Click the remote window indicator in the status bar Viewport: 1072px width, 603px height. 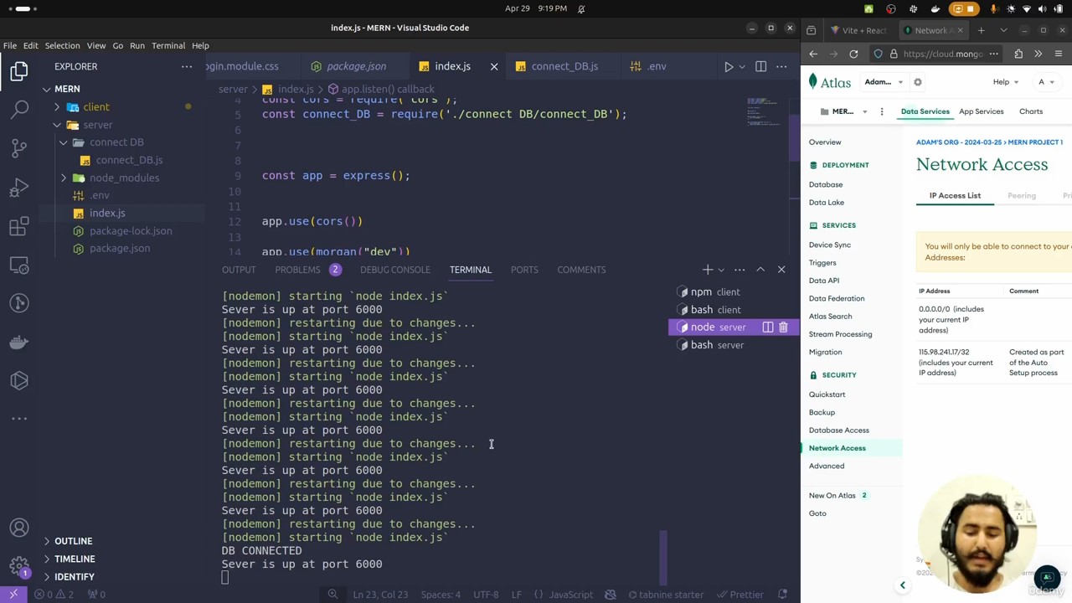coord(13,595)
